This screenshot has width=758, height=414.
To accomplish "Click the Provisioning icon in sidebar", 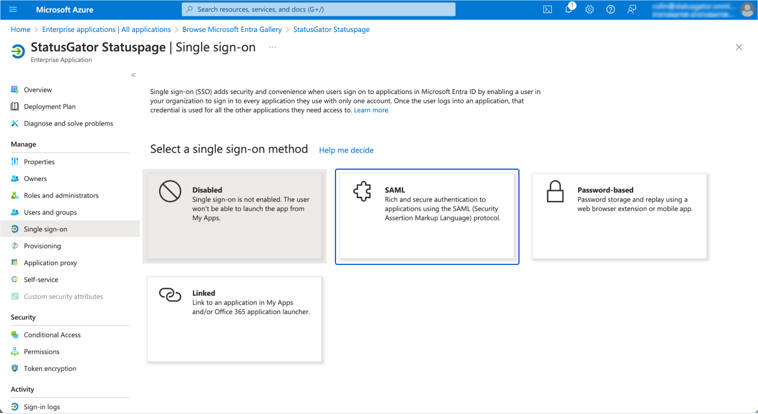I will tap(15, 246).
